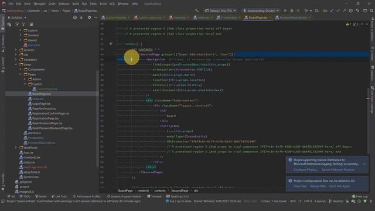Open the Event Log
The width and height of the screenshot is (375, 211).
[360, 196]
